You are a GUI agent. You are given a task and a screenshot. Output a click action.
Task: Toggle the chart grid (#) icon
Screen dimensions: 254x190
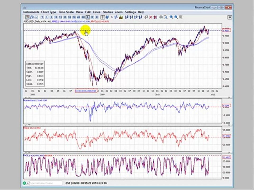[x=107, y=17]
